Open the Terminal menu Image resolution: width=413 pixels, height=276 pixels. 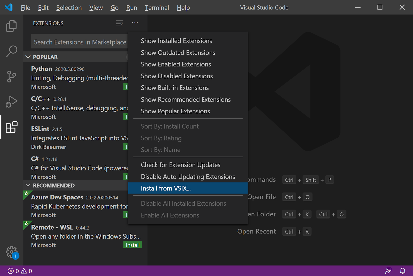[157, 8]
